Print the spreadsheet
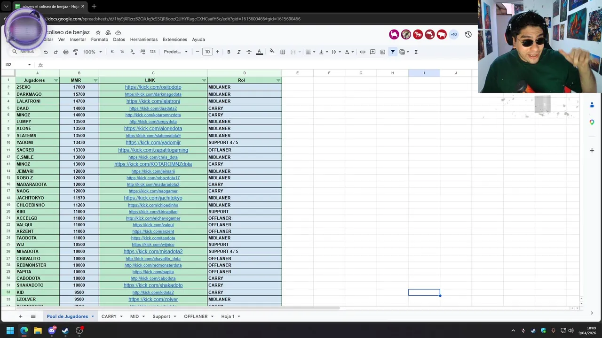The height and width of the screenshot is (338, 602). (x=66, y=52)
